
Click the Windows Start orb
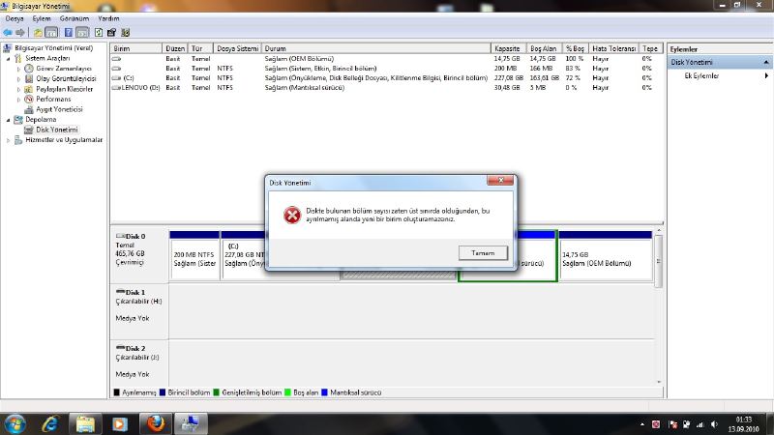coord(15,422)
